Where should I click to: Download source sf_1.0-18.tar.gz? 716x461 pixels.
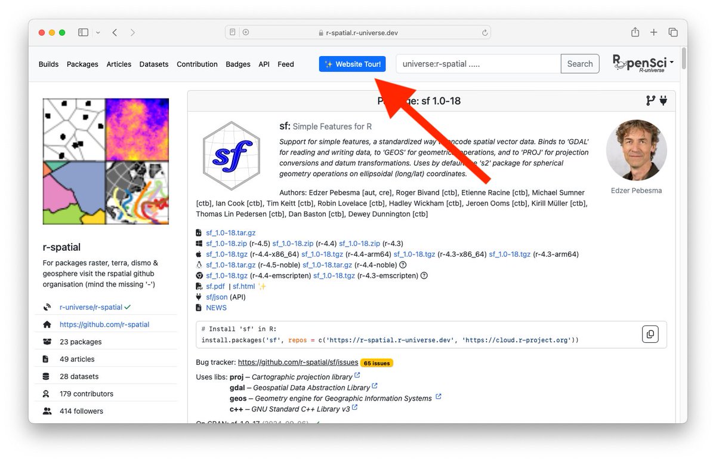click(230, 233)
